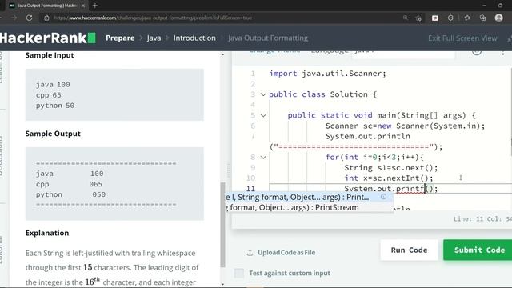This screenshot has width=512, height=288.
Task: Close the Java Output Formatting tab
Action: pyautogui.click(x=83, y=6)
